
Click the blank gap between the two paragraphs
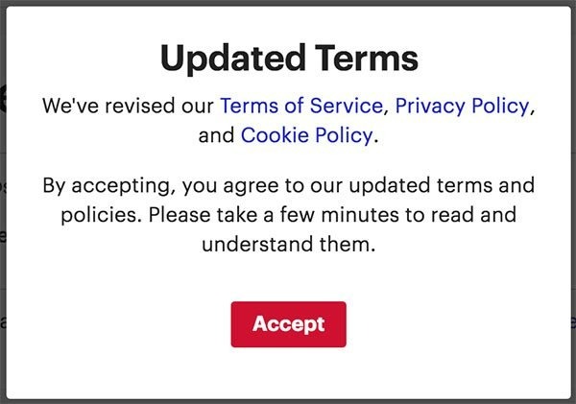(288, 159)
